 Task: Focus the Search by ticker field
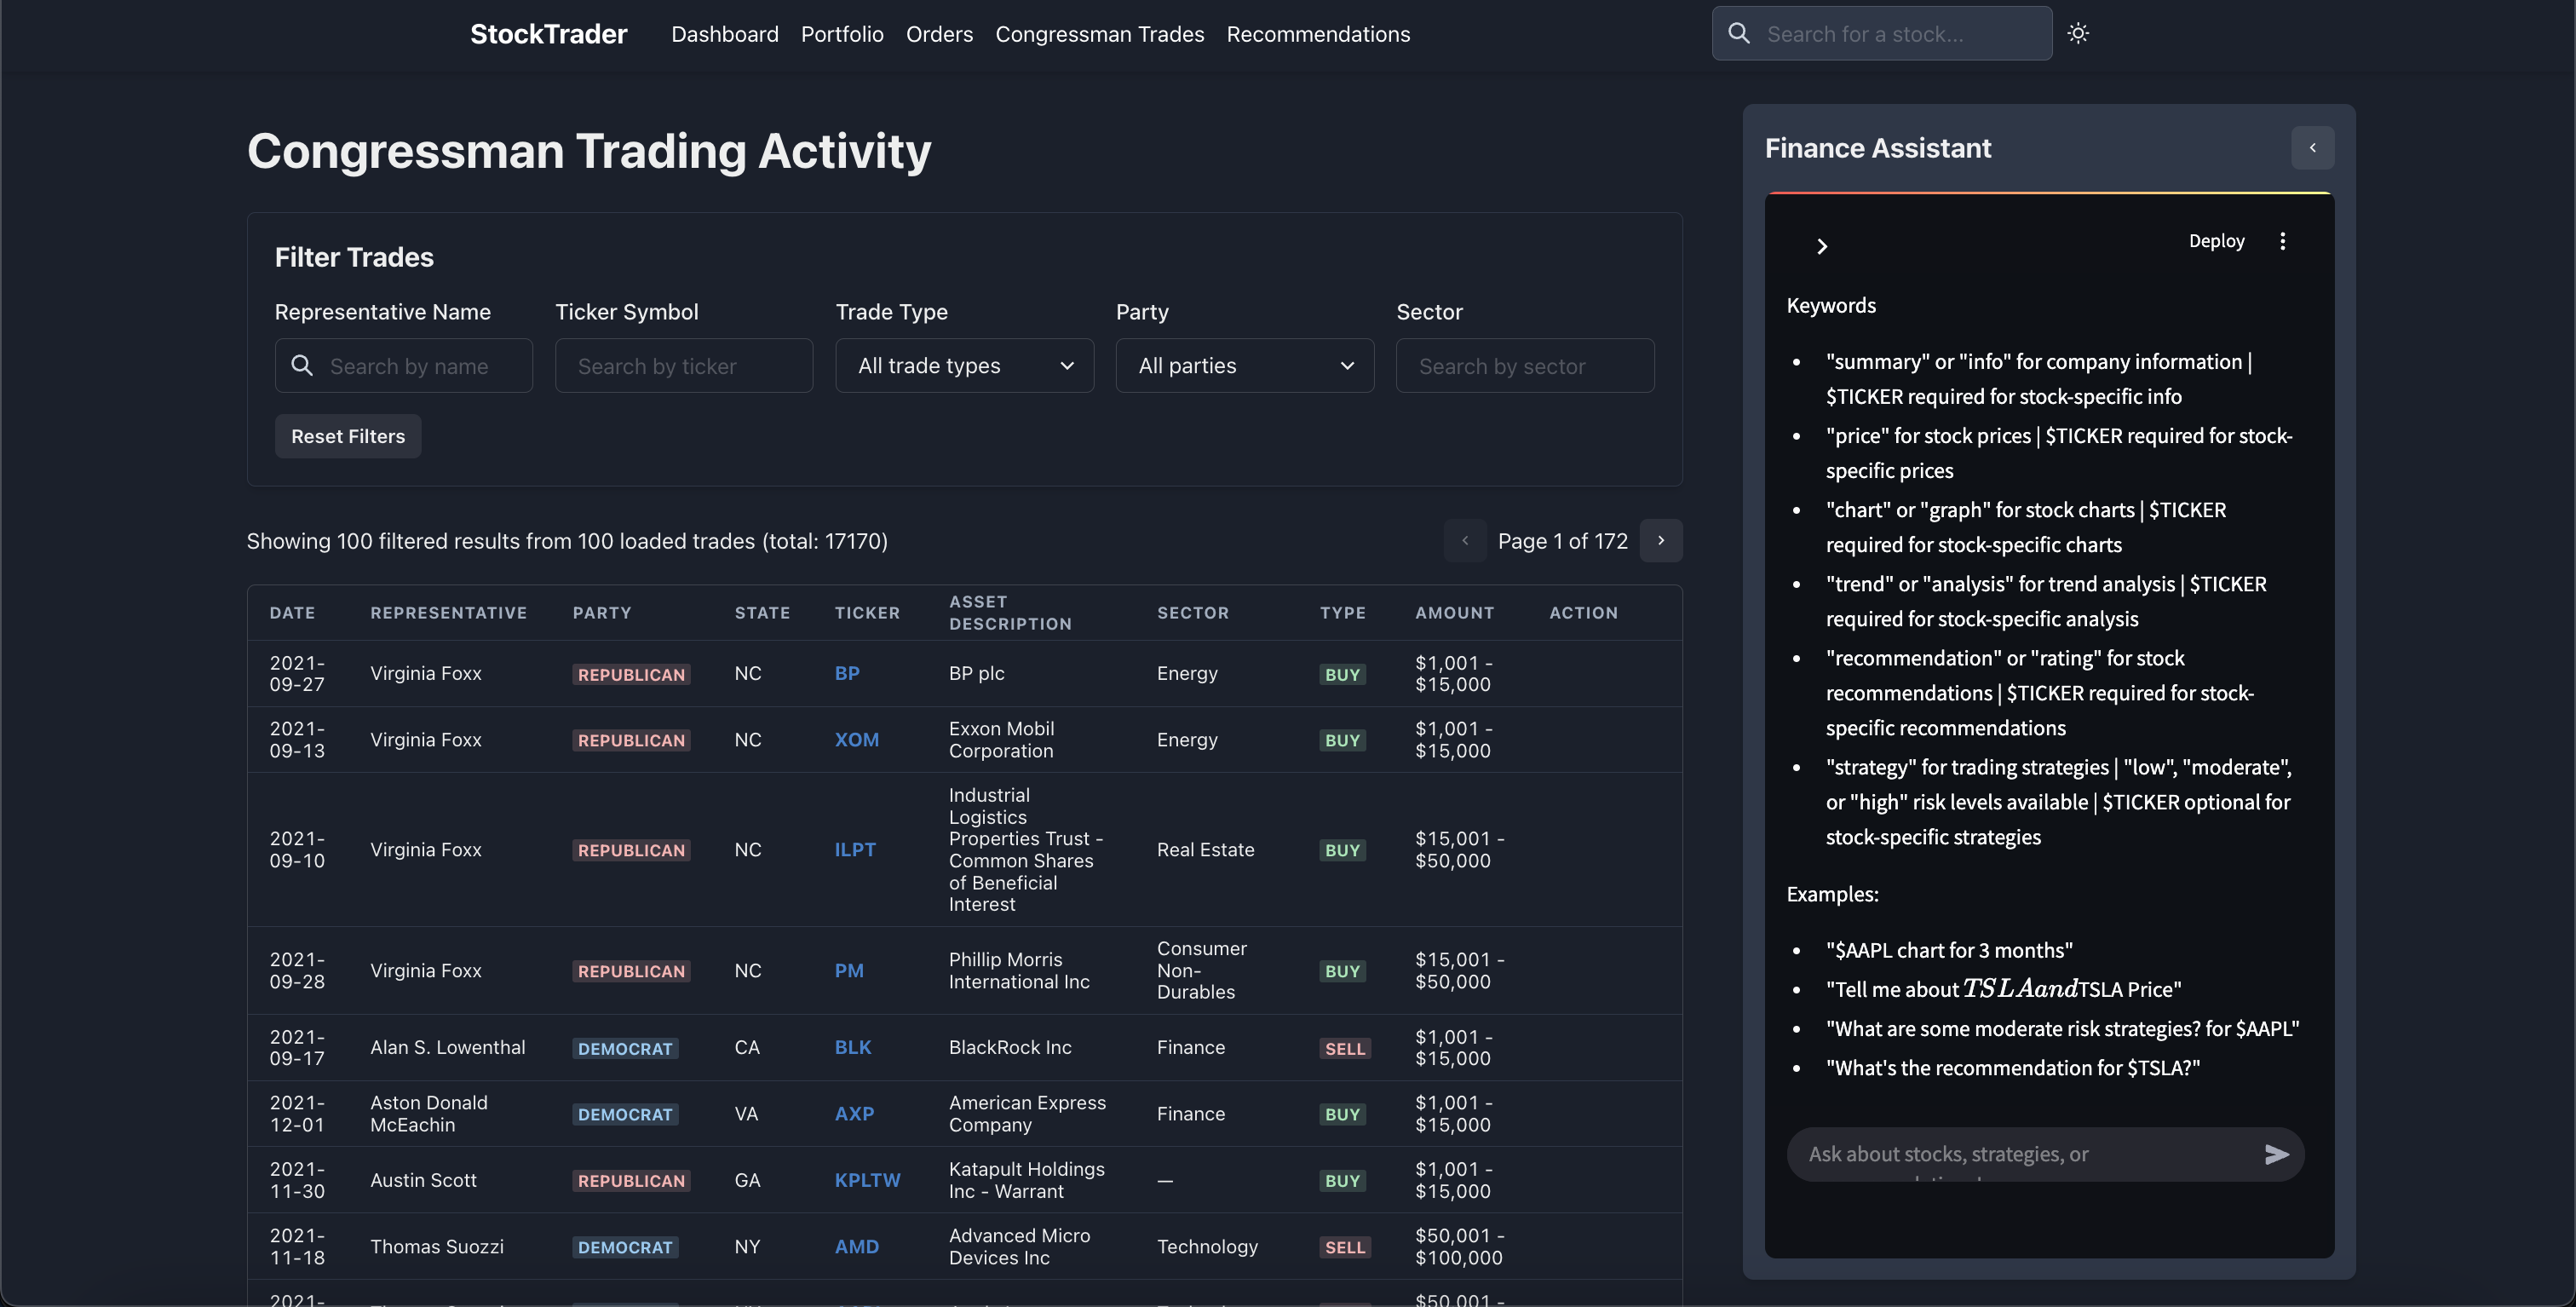click(x=684, y=366)
